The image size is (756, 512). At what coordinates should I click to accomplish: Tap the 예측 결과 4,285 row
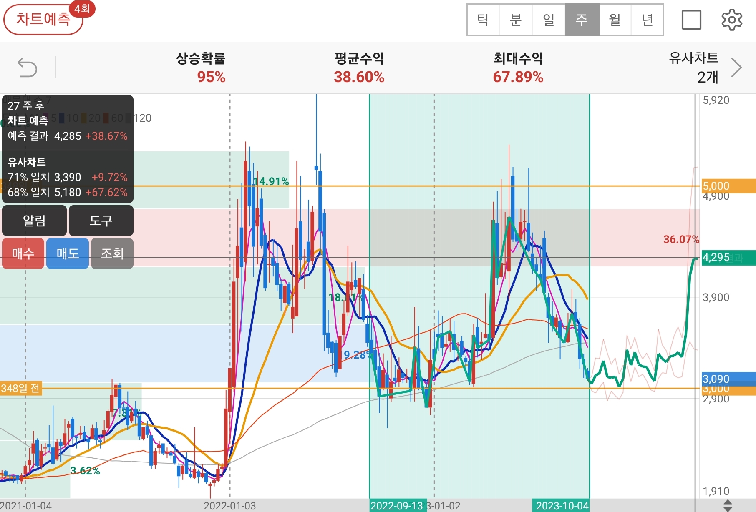point(68,136)
